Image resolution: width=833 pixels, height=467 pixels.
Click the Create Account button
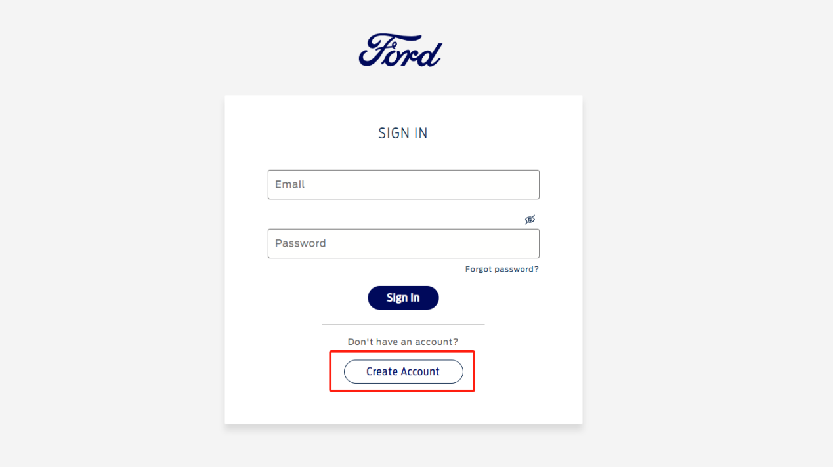click(403, 372)
